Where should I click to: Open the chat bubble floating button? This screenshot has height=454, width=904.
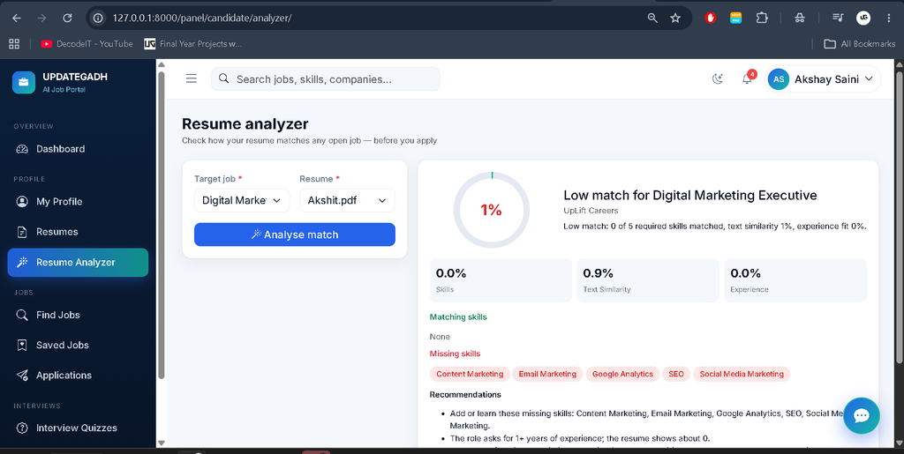[862, 415]
